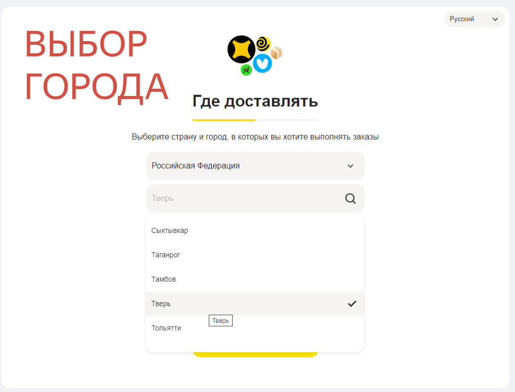515x392 pixels.
Task: Click the magnifying glass search icon
Action: [x=350, y=199]
